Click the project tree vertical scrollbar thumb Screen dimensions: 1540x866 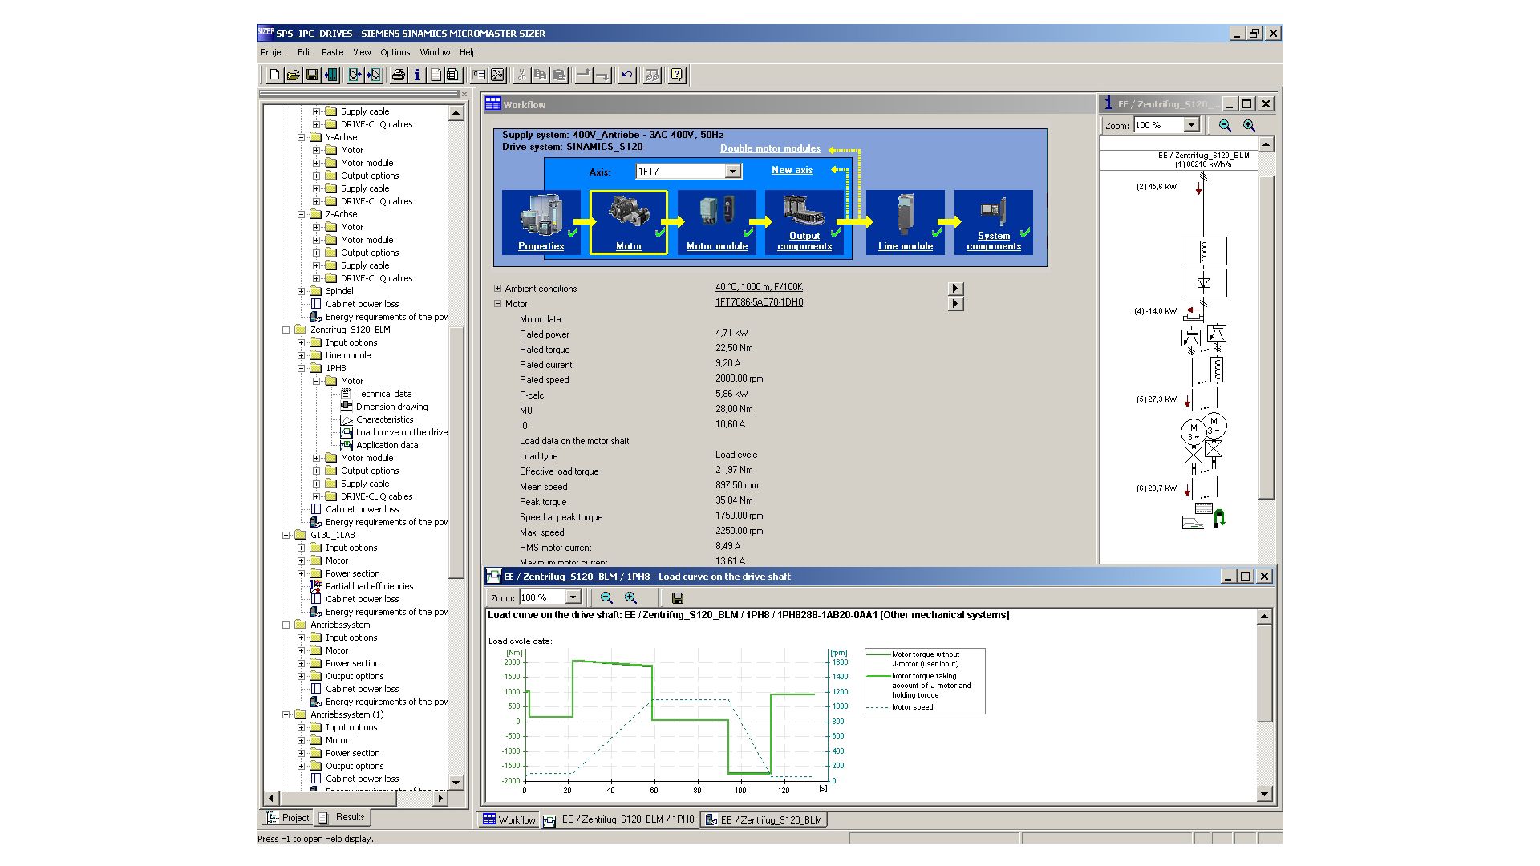(456, 453)
